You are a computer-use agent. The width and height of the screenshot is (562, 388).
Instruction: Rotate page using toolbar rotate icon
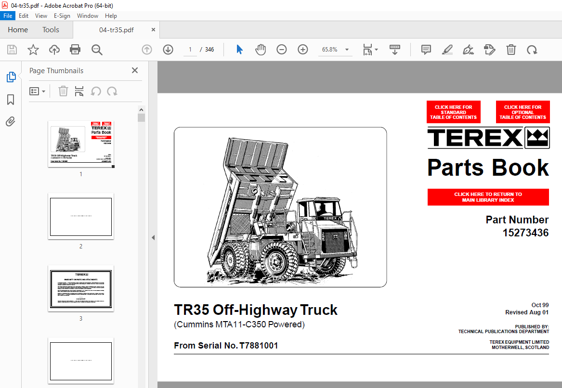tap(532, 50)
